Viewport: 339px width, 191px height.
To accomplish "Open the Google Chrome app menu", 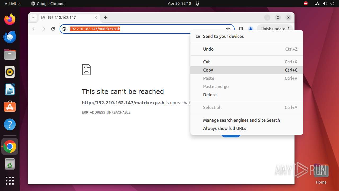I will (x=48, y=3).
